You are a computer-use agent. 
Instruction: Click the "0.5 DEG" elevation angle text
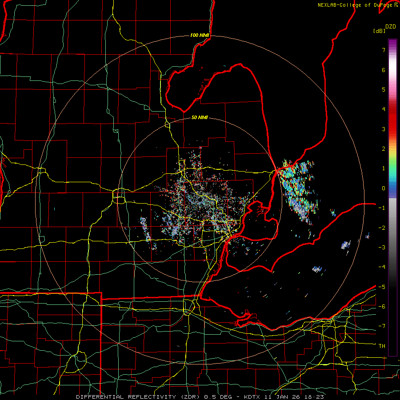pos(218,397)
